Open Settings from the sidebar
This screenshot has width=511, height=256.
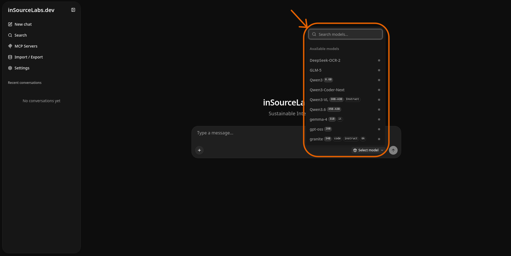click(42, 68)
